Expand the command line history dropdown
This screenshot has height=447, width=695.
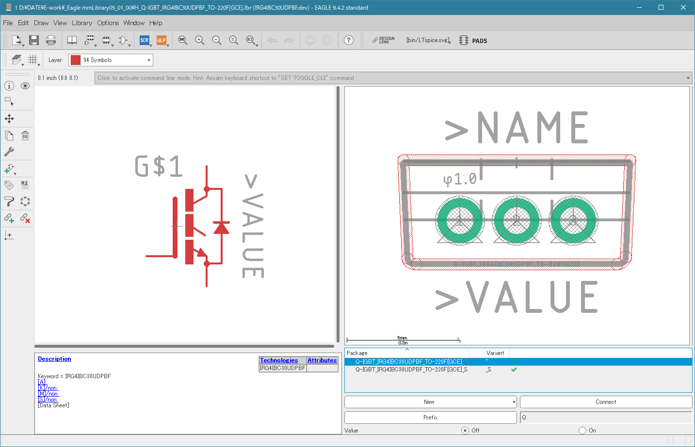click(x=688, y=78)
